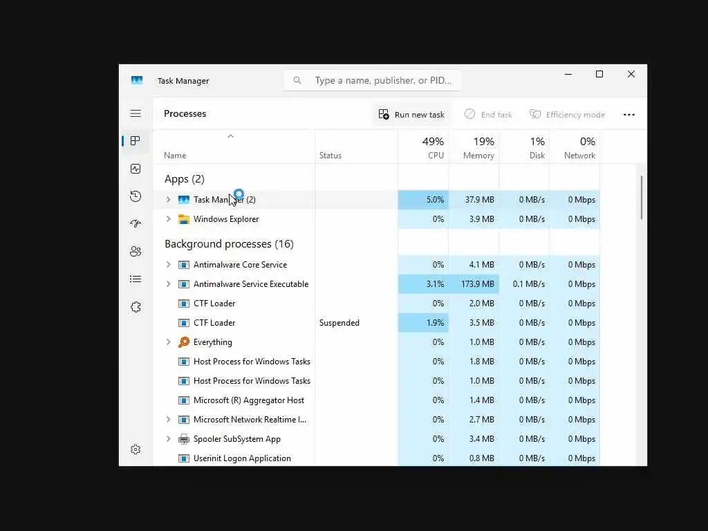Select the Userinit Logon Application row

point(377,458)
